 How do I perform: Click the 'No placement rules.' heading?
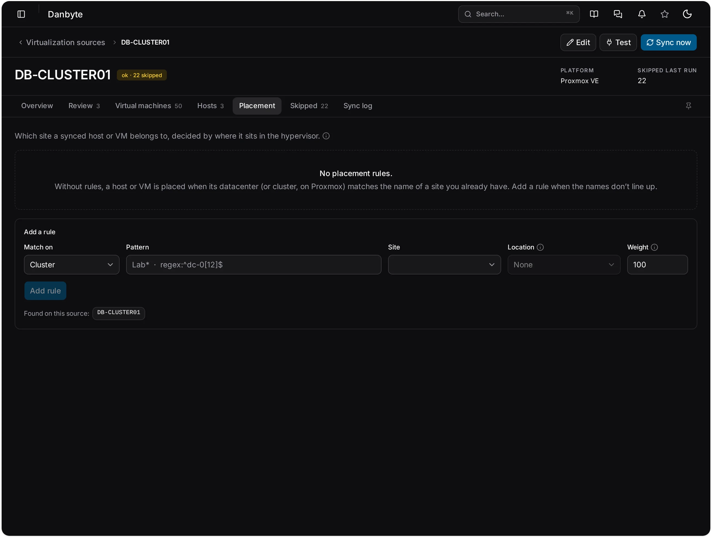click(x=356, y=174)
